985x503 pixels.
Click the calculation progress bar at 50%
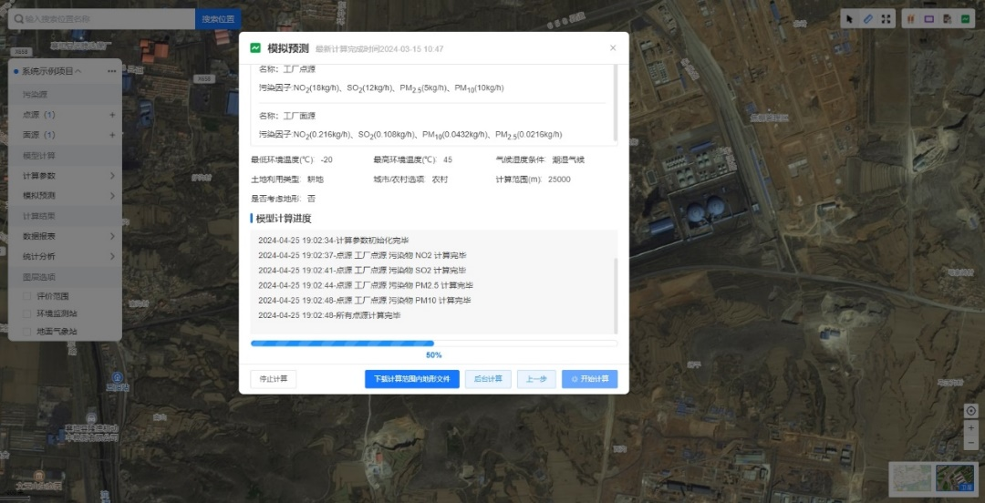pos(433,344)
